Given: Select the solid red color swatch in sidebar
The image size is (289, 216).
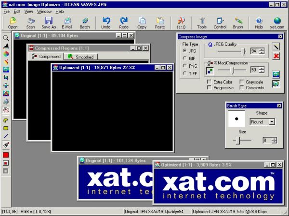Looking at the screenshot, I should click(6, 155).
